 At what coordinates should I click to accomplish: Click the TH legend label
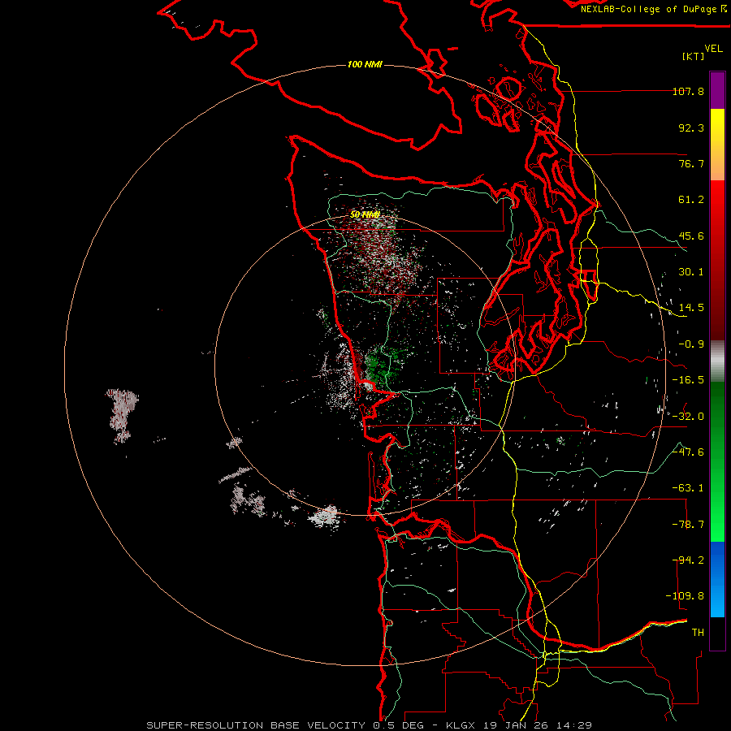click(x=698, y=633)
